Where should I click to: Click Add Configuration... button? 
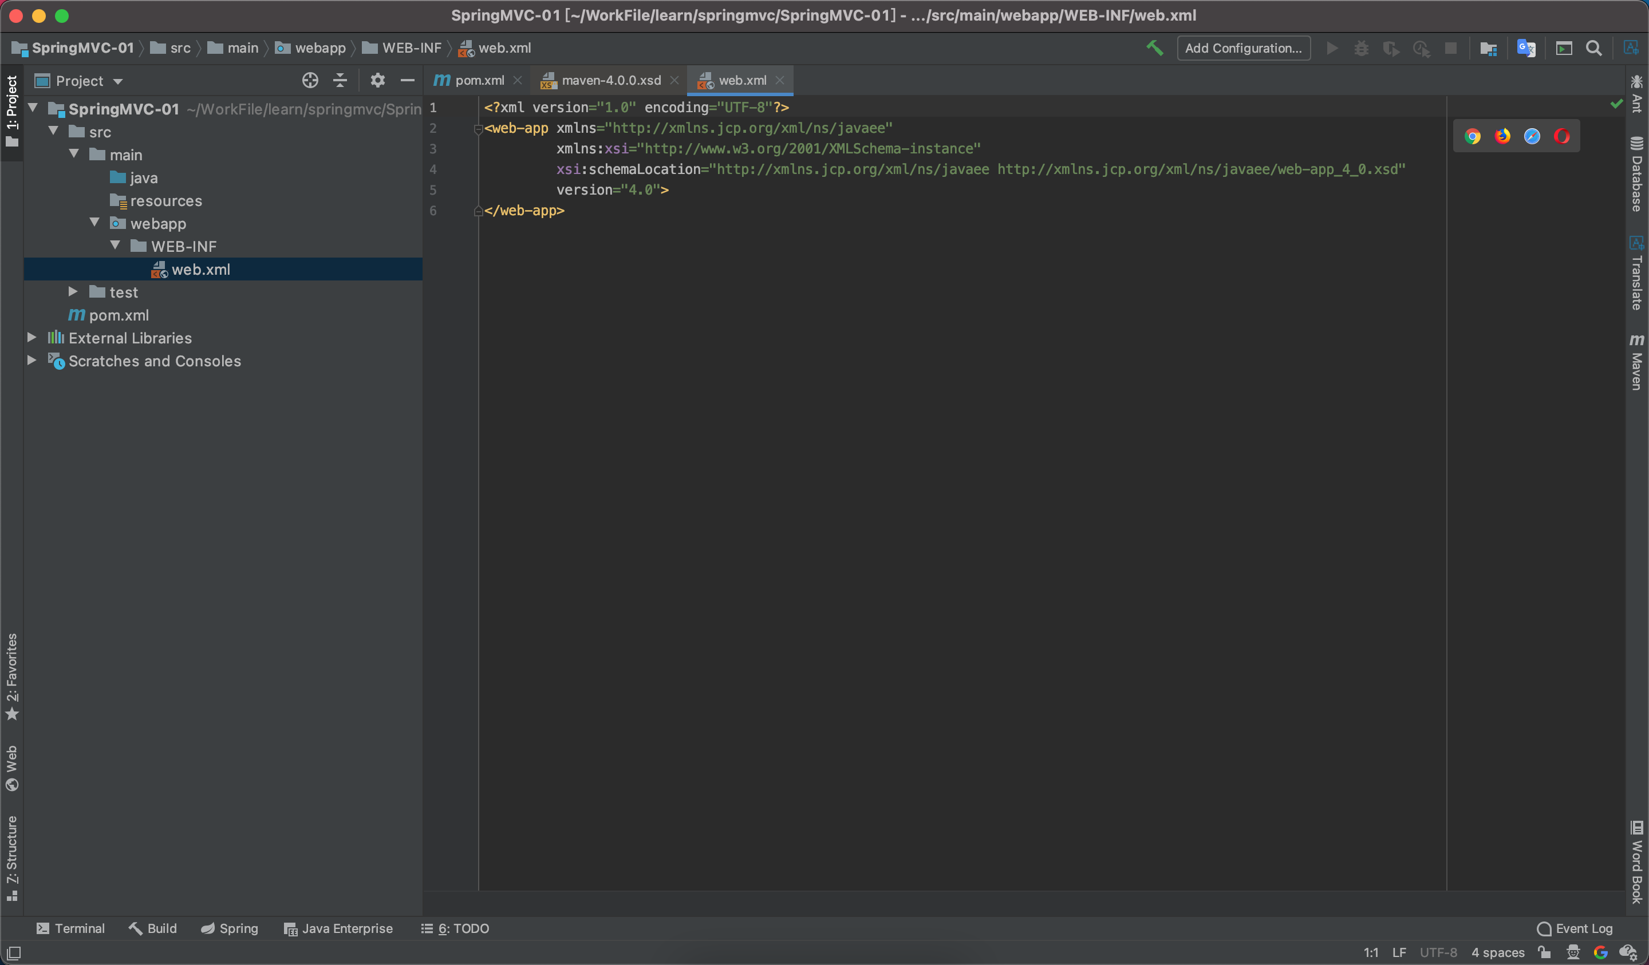(x=1243, y=49)
